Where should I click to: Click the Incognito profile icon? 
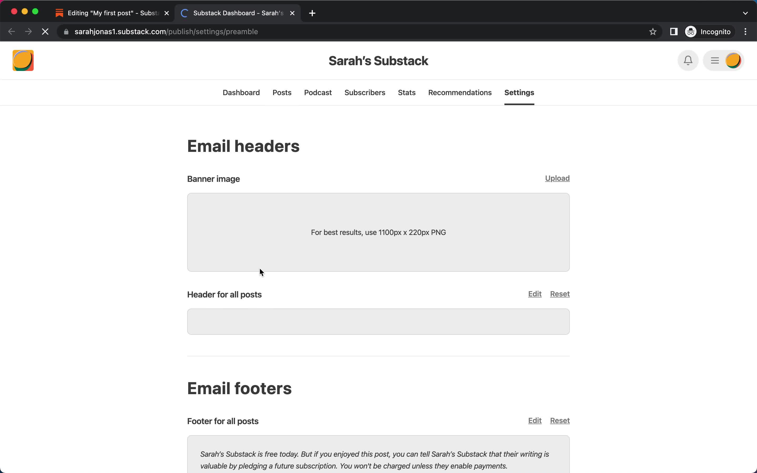690,32
